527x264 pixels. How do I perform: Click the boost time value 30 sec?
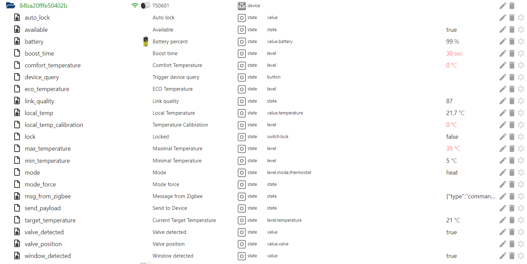tap(454, 53)
